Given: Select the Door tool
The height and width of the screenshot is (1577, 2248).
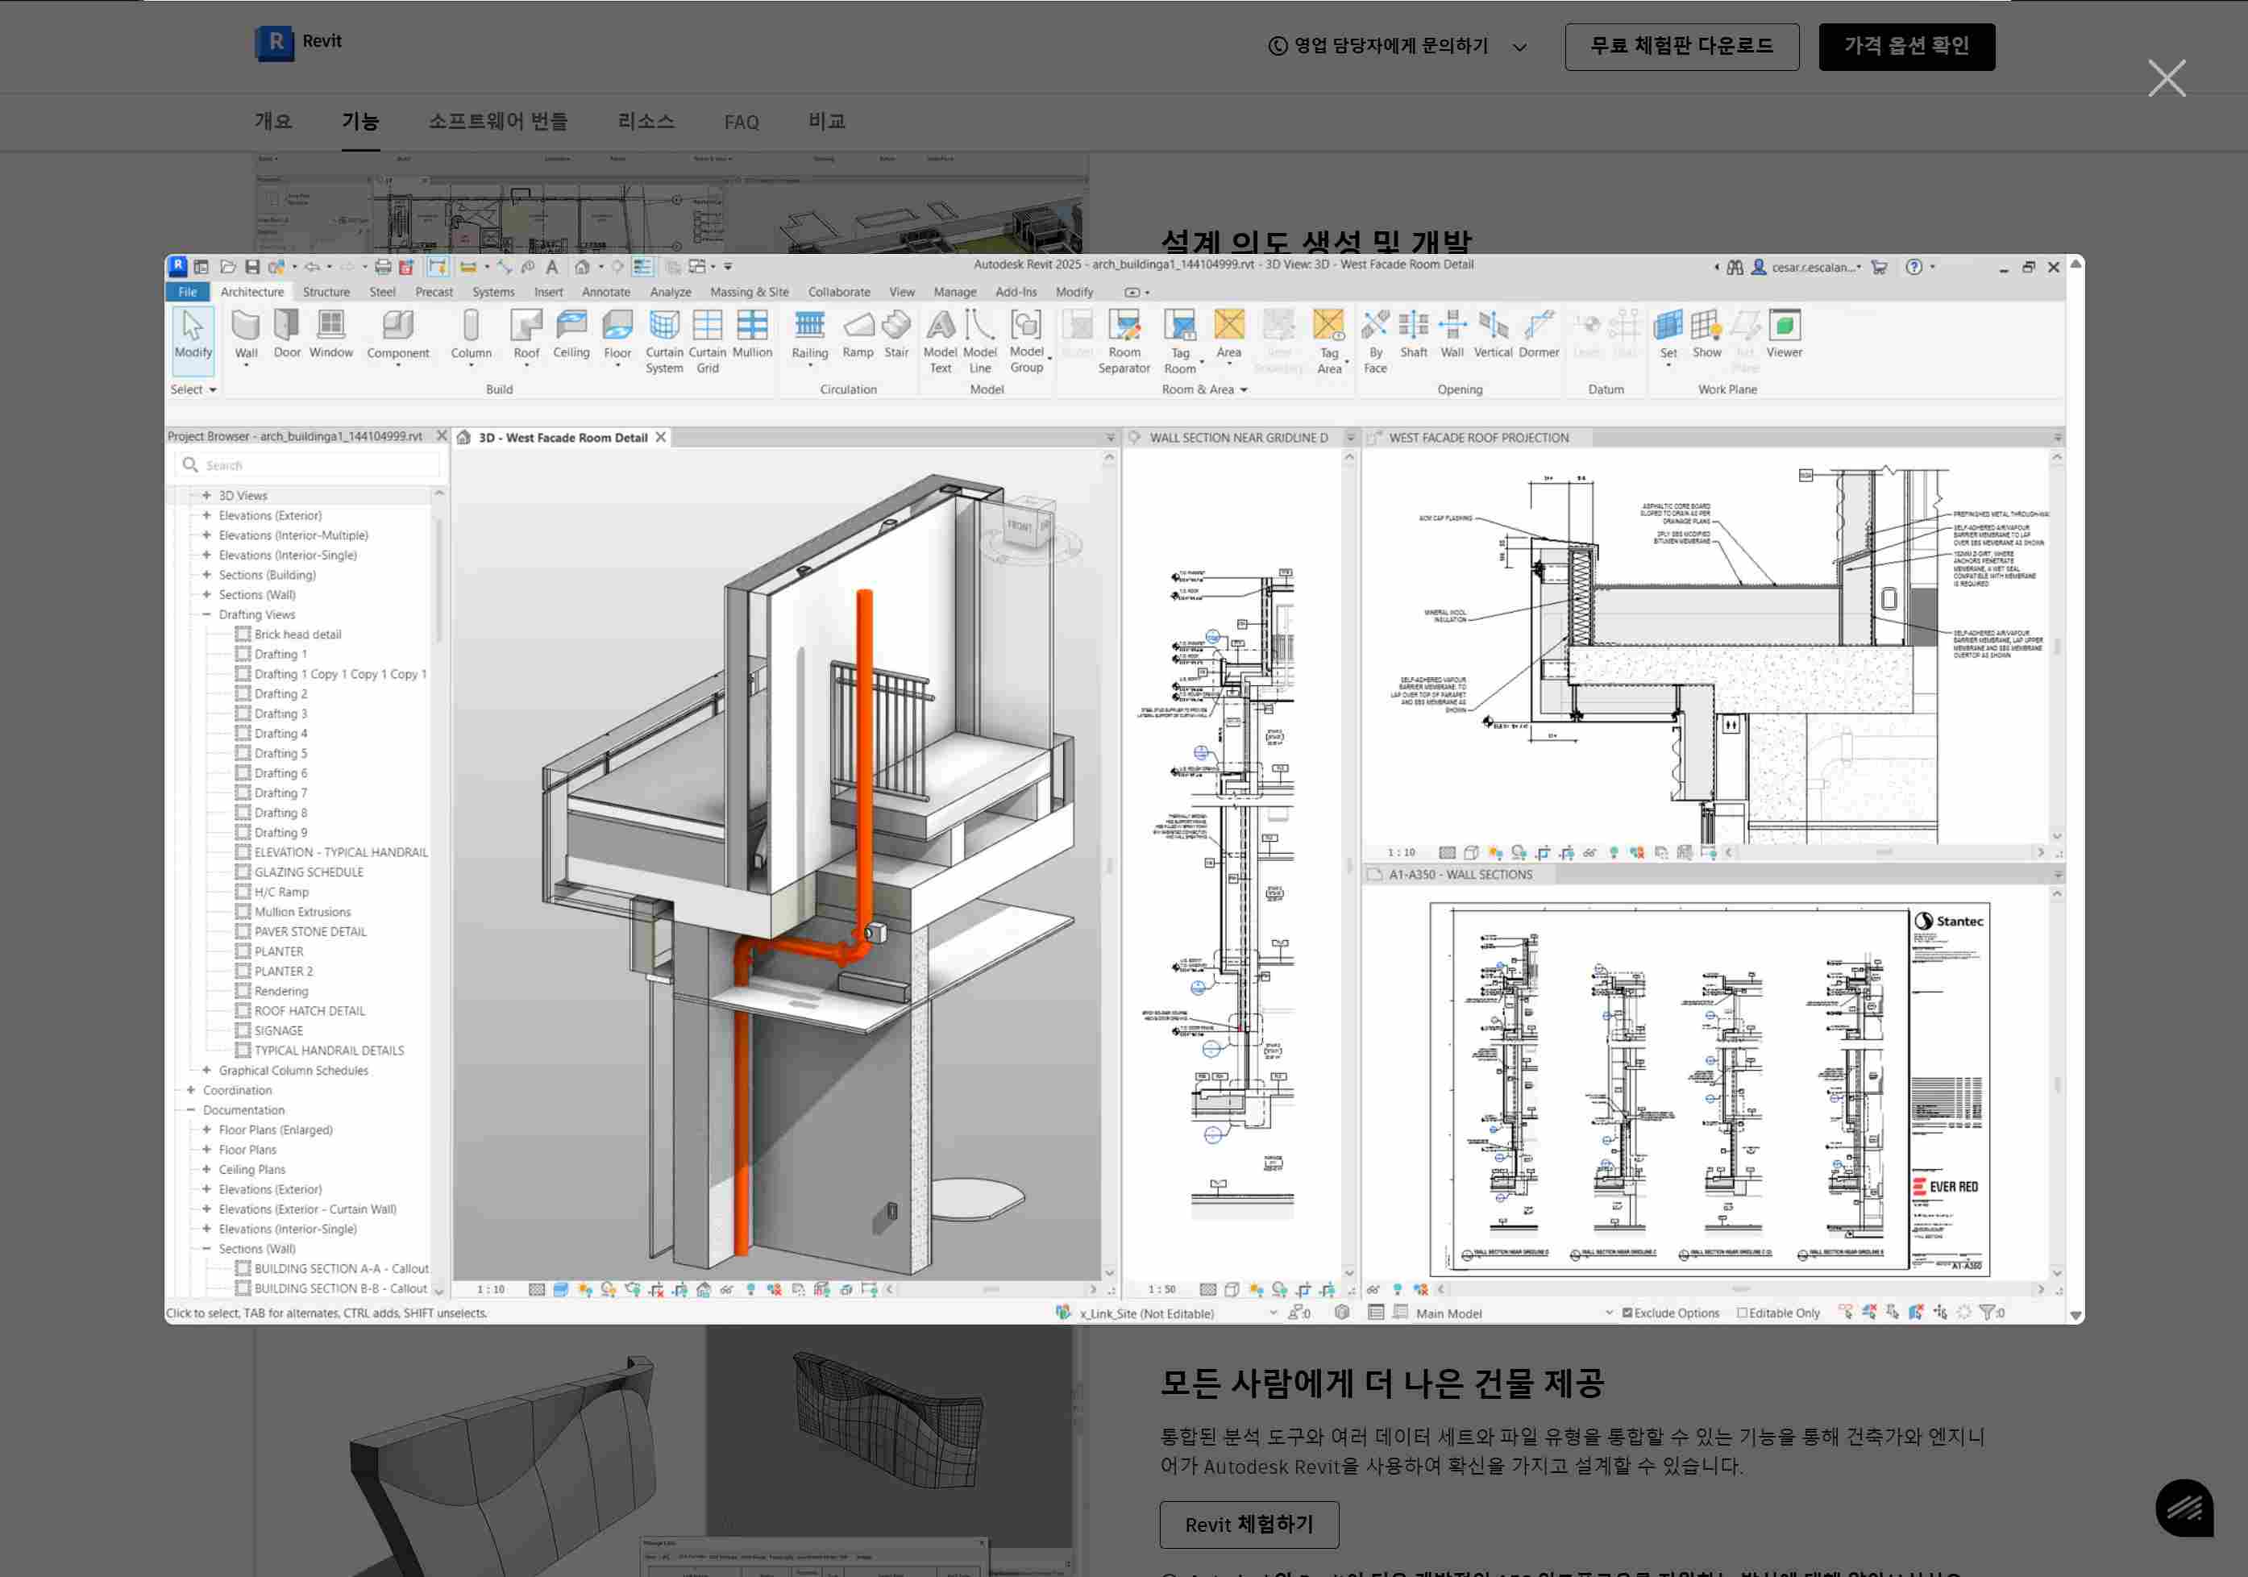Looking at the screenshot, I should (x=287, y=334).
